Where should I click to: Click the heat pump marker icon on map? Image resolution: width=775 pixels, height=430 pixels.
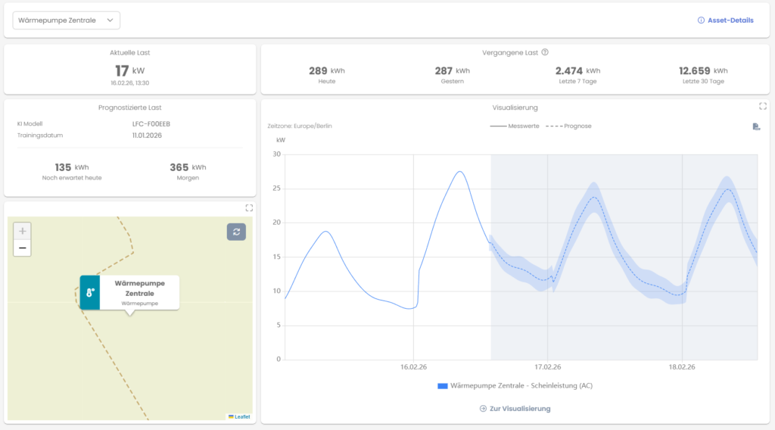click(x=90, y=292)
